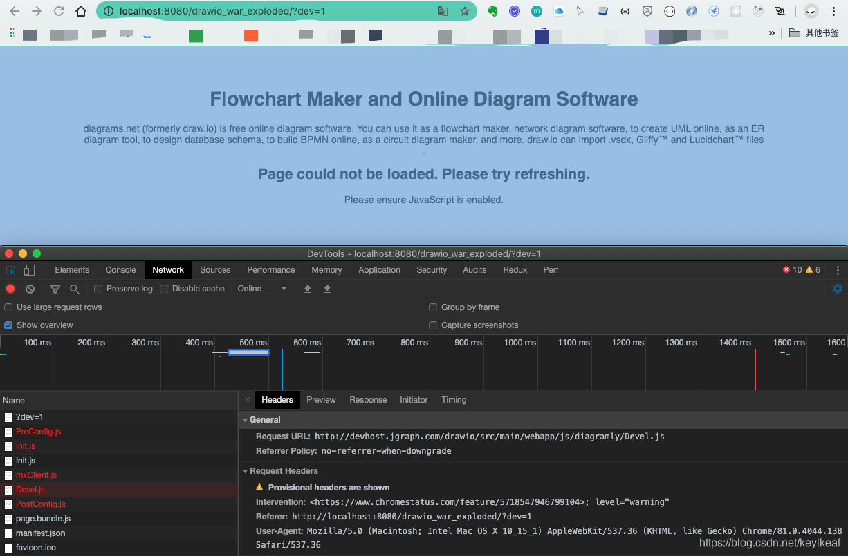Image resolution: width=848 pixels, height=556 pixels.
Task: Open the Perf panel
Action: coord(551,270)
